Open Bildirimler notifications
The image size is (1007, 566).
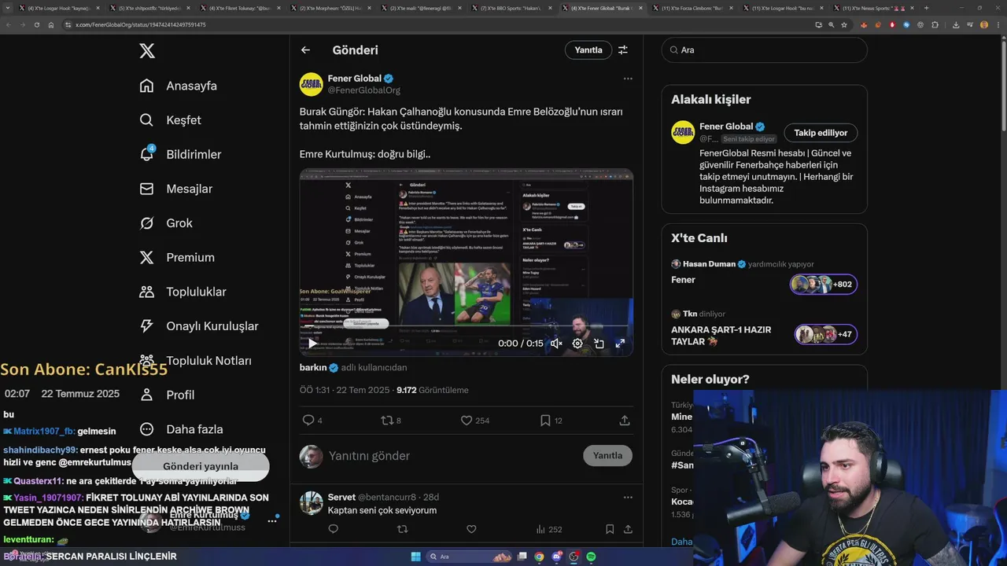click(180, 154)
